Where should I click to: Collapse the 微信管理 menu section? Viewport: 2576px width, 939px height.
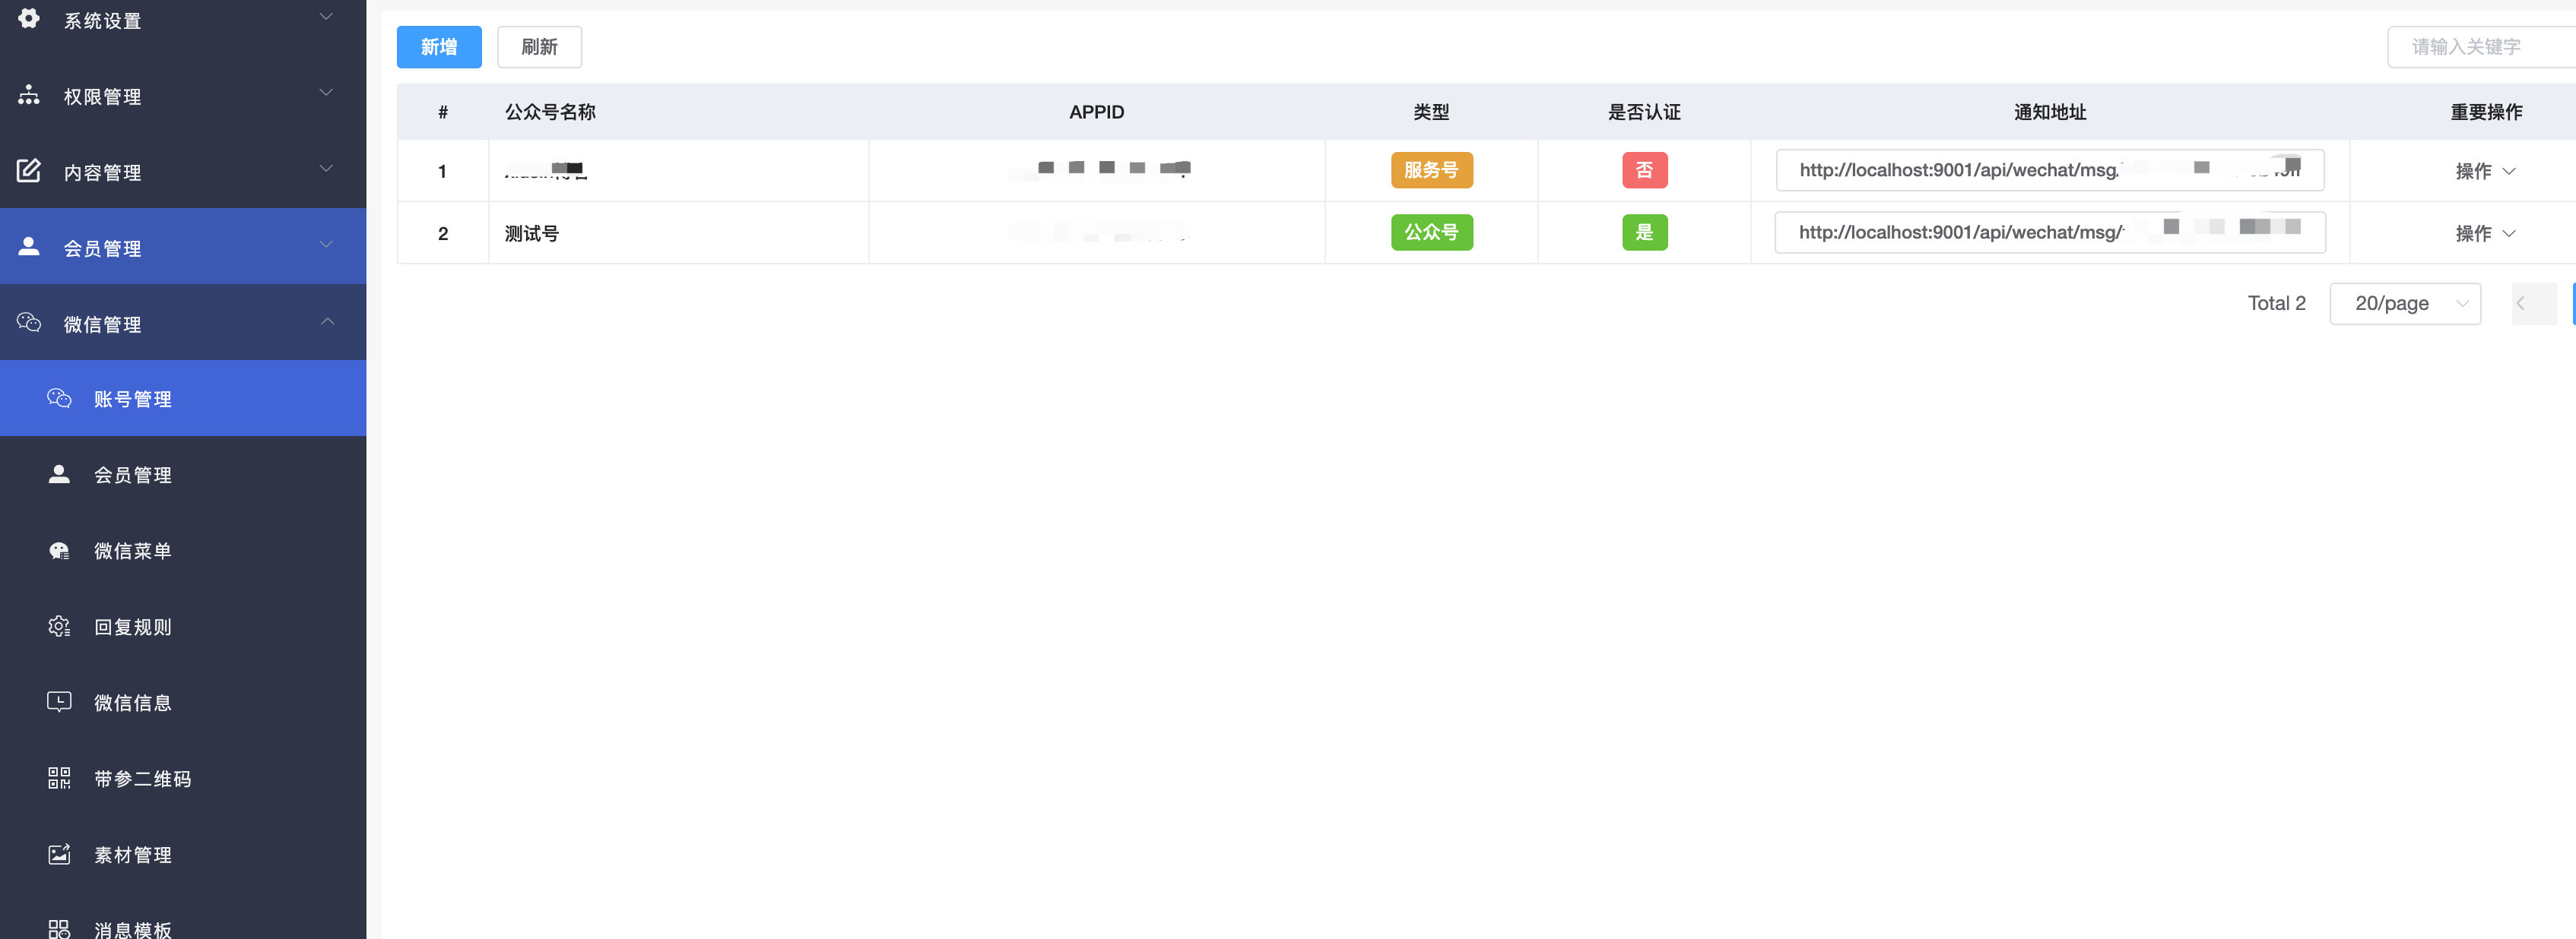[x=327, y=321]
